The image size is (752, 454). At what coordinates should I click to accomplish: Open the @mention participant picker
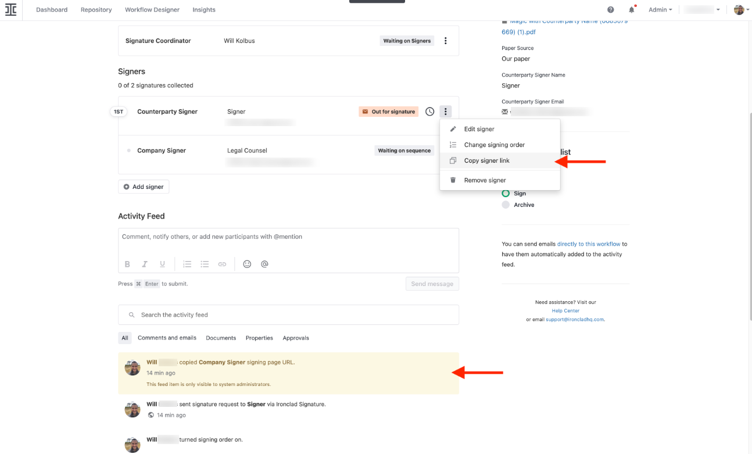pyautogui.click(x=264, y=264)
